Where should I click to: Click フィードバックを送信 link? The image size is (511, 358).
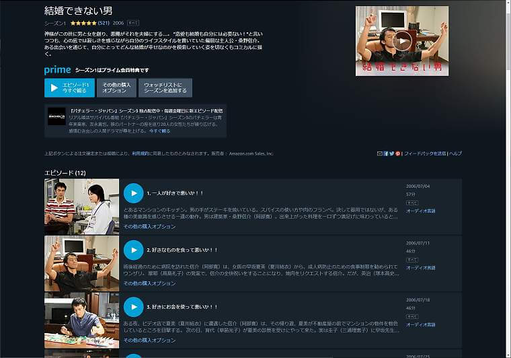point(425,153)
